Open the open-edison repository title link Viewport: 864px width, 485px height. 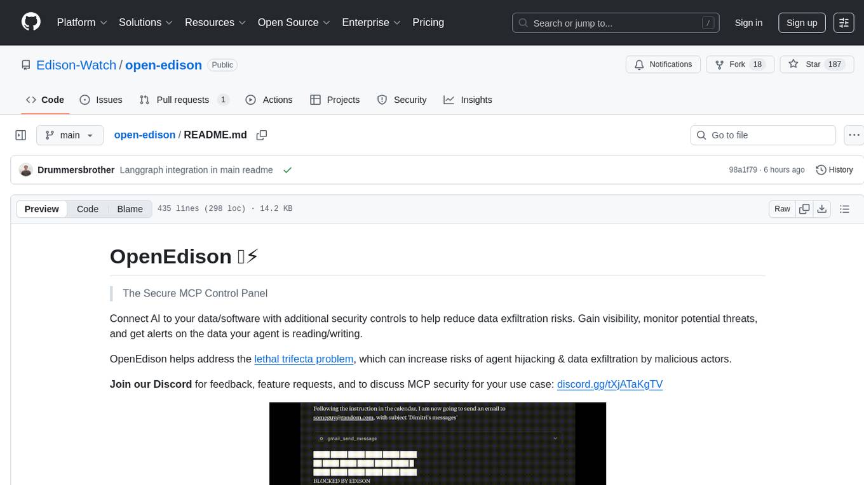click(163, 65)
